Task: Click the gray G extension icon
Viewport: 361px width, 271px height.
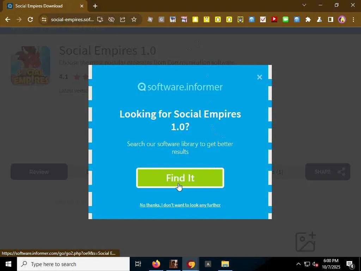Action: 161,20
